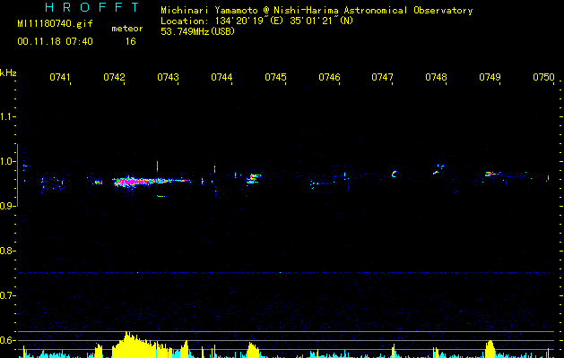Click the 0.6 kHz axis label
Image resolution: width=564 pixels, height=358 pixels.
click(x=7, y=340)
